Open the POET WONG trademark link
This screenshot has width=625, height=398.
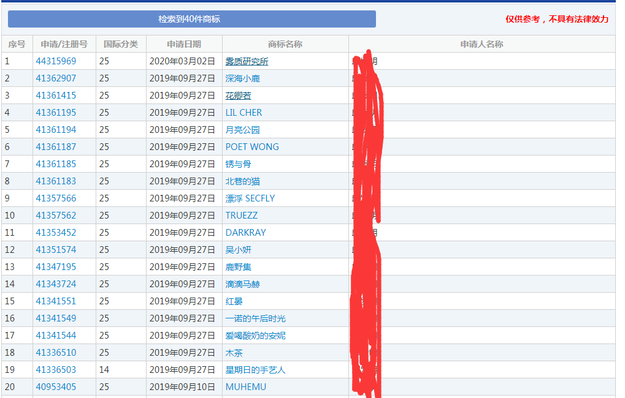pyautogui.click(x=252, y=147)
